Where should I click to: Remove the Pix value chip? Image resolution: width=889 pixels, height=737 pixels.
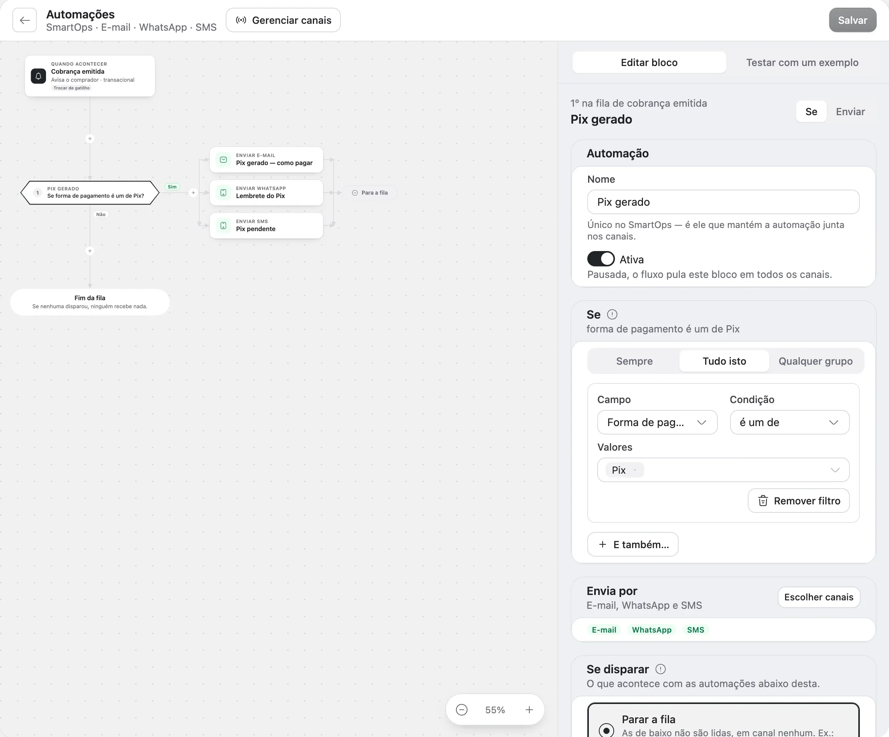(635, 470)
